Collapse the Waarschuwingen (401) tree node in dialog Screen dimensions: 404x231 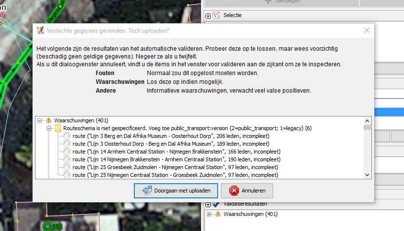(x=40, y=120)
